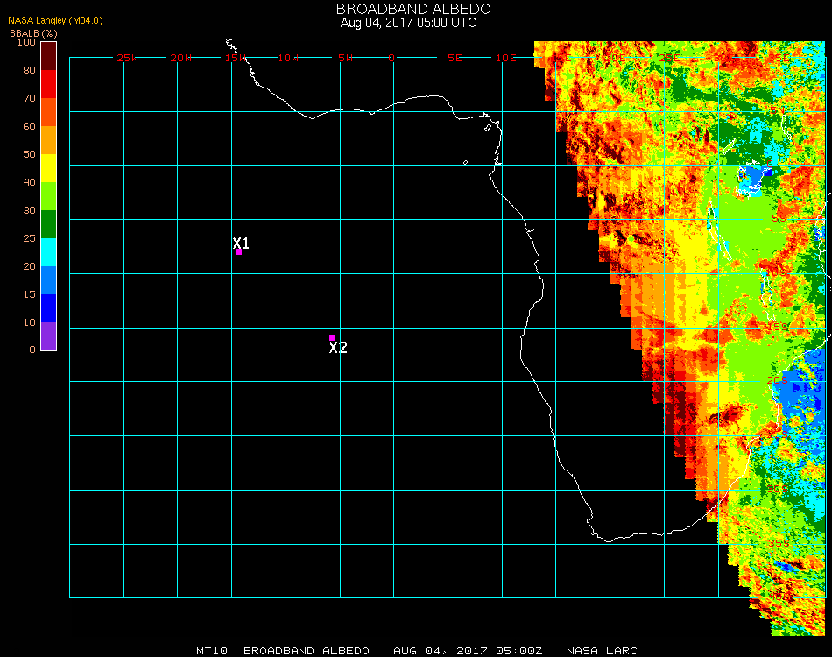Click the '5E' longitude label
Image resolution: width=832 pixels, height=657 pixels.
pos(455,58)
